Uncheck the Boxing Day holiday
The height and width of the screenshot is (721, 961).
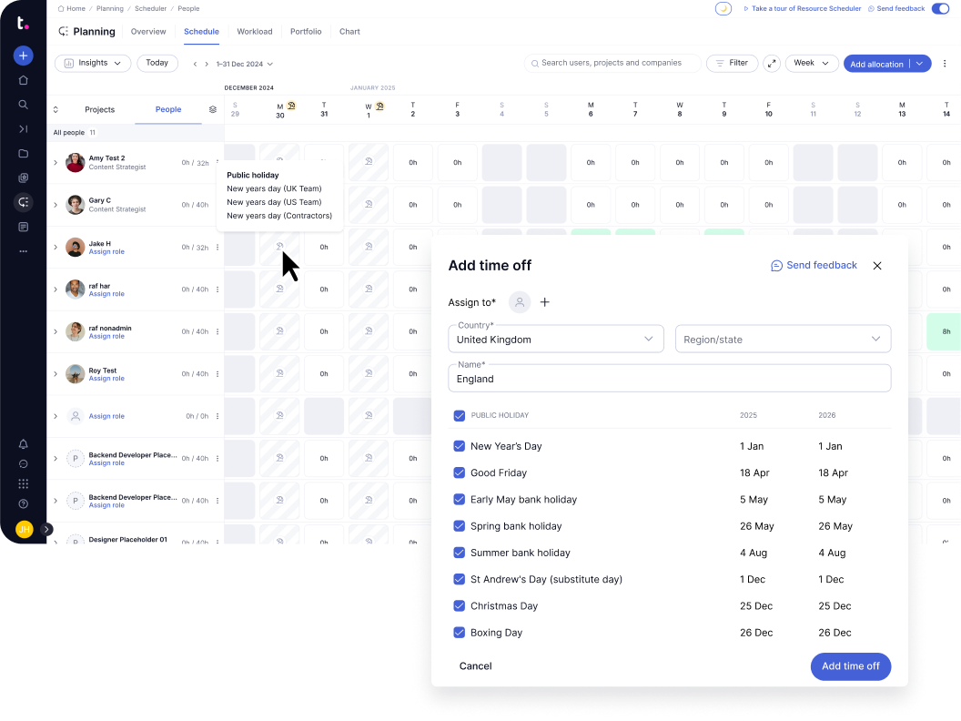point(459,632)
